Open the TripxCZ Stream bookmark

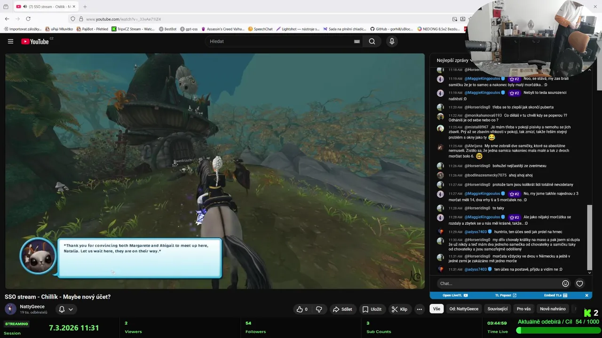133,29
